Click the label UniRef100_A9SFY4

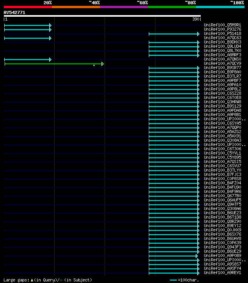pyautogui.click(x=222, y=268)
